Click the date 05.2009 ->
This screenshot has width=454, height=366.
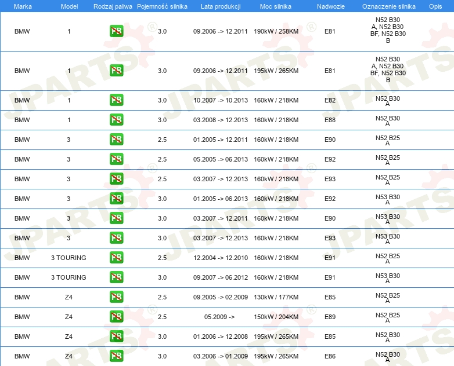(x=219, y=317)
